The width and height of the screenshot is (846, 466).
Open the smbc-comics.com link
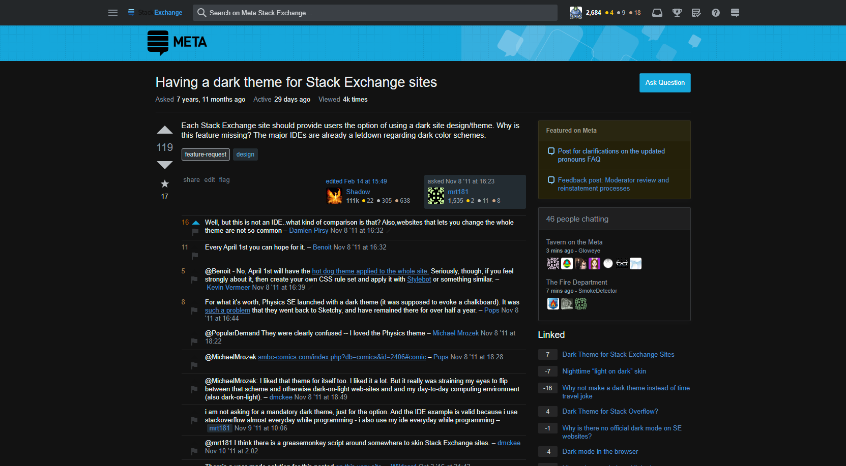342,357
